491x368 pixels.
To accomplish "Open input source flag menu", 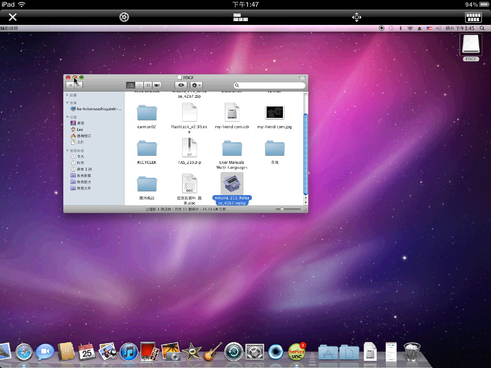I will [x=429, y=28].
